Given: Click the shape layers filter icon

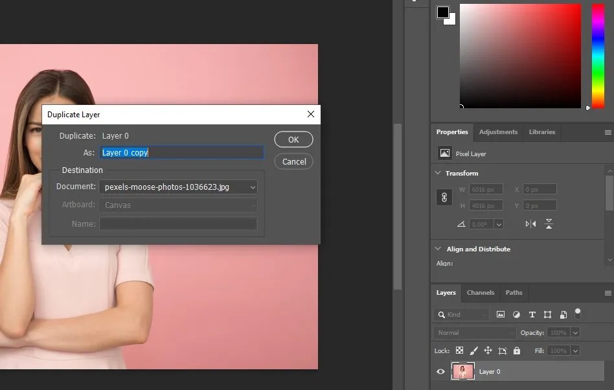Looking at the screenshot, I should [x=547, y=314].
